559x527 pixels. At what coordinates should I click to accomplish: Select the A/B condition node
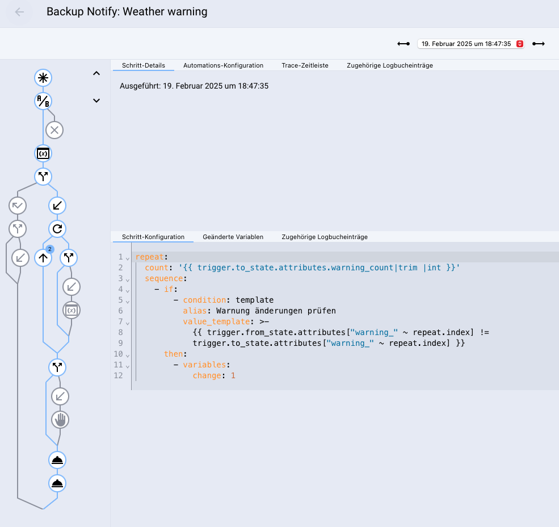click(43, 101)
